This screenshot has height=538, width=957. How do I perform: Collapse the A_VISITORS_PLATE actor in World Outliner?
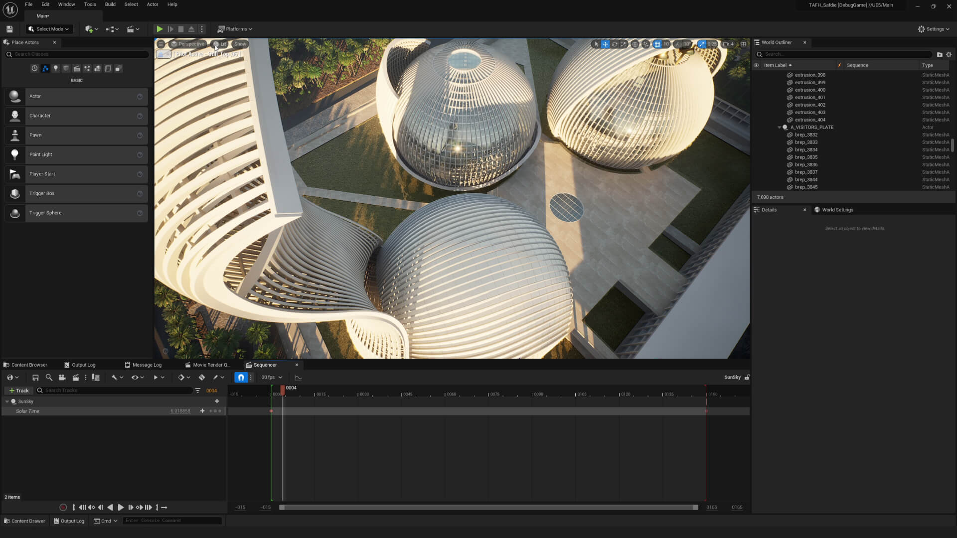tap(780, 127)
